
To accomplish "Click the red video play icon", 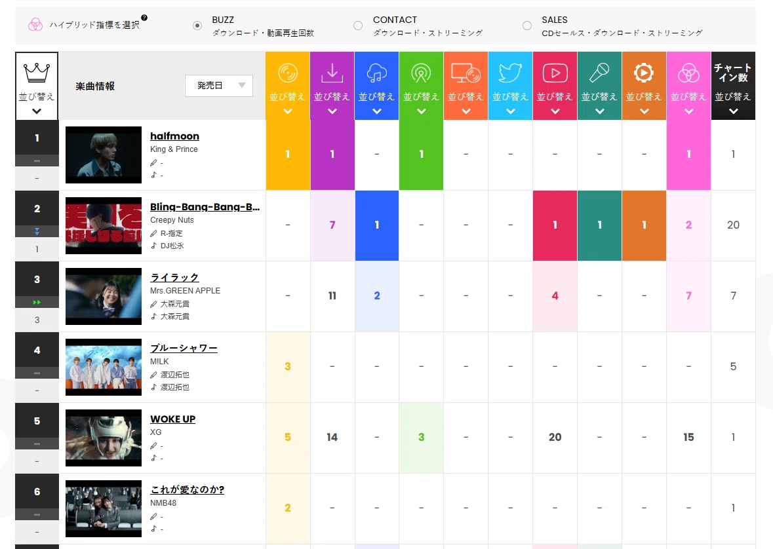I will pos(555,73).
